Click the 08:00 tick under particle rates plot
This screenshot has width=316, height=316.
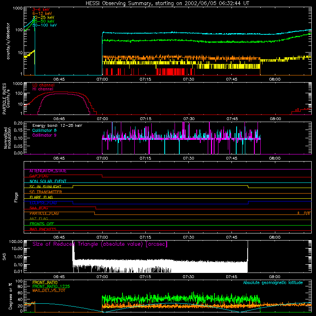(x=275, y=119)
